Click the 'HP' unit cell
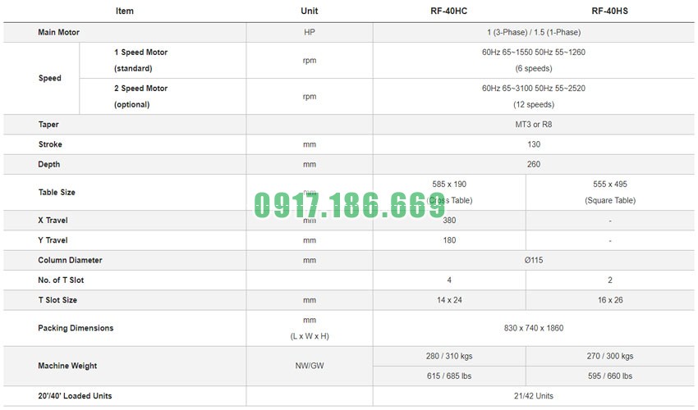The width and height of the screenshot is (698, 410). (x=310, y=33)
